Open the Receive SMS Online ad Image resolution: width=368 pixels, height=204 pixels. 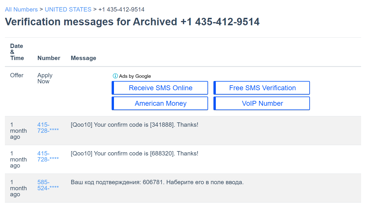click(x=160, y=88)
